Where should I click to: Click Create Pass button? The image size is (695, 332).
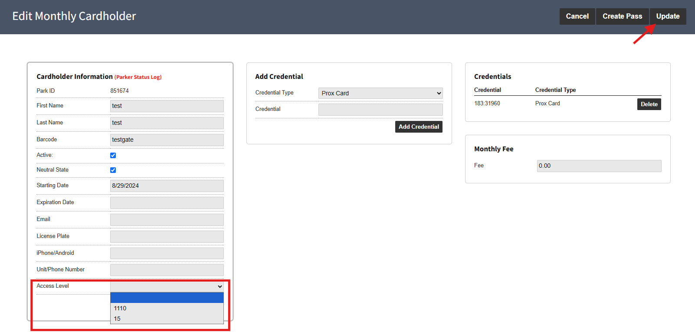(x=622, y=16)
